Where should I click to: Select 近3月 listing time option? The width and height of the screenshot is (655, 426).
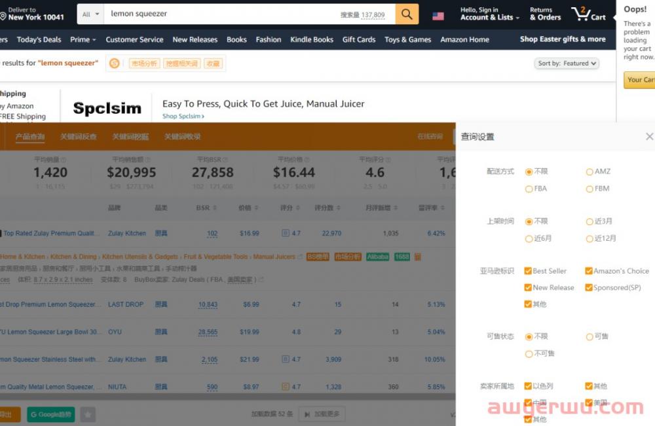click(x=589, y=222)
